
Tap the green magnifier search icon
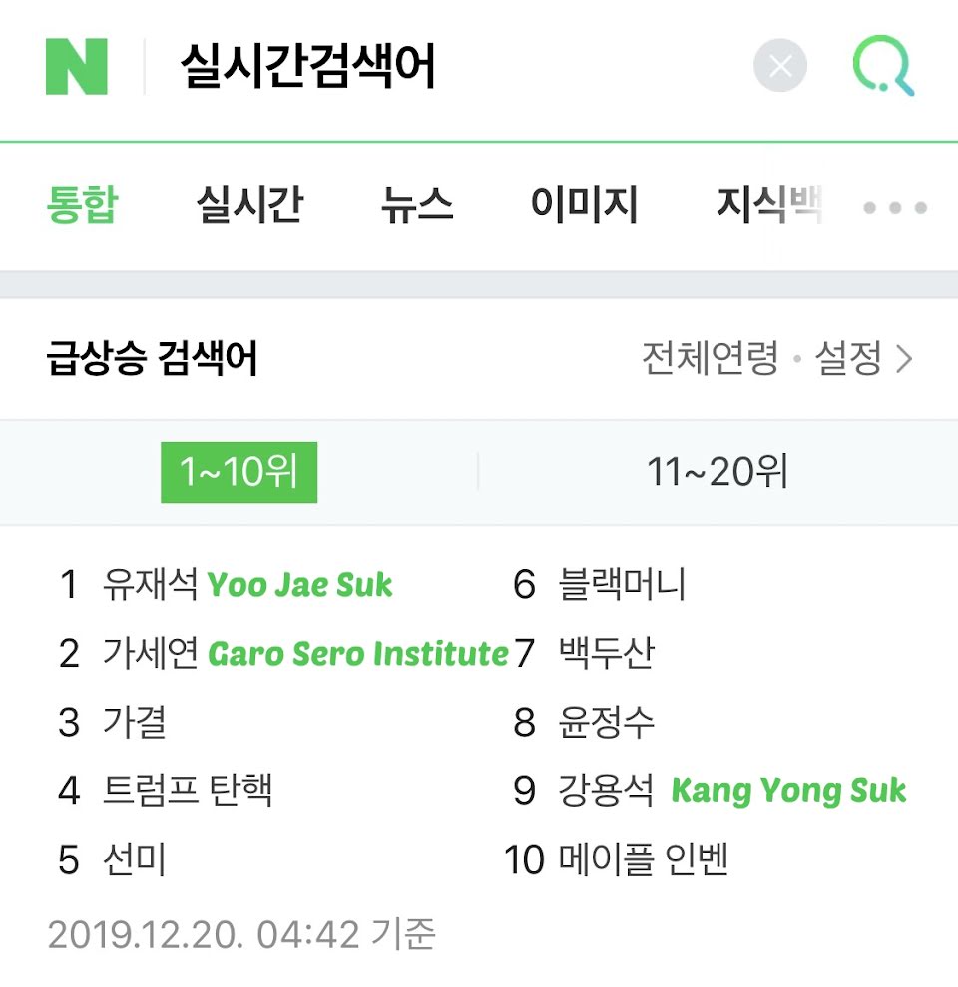[883, 66]
